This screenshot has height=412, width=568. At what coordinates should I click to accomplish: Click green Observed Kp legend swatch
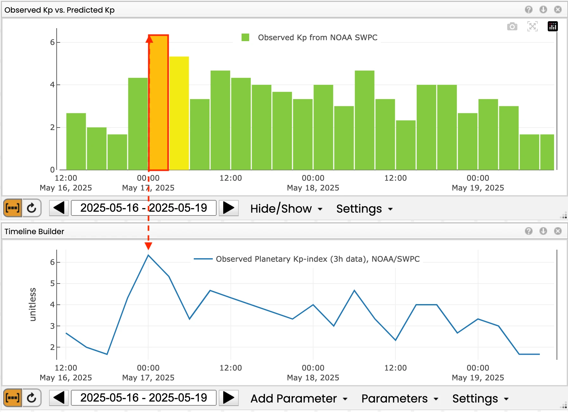click(245, 37)
